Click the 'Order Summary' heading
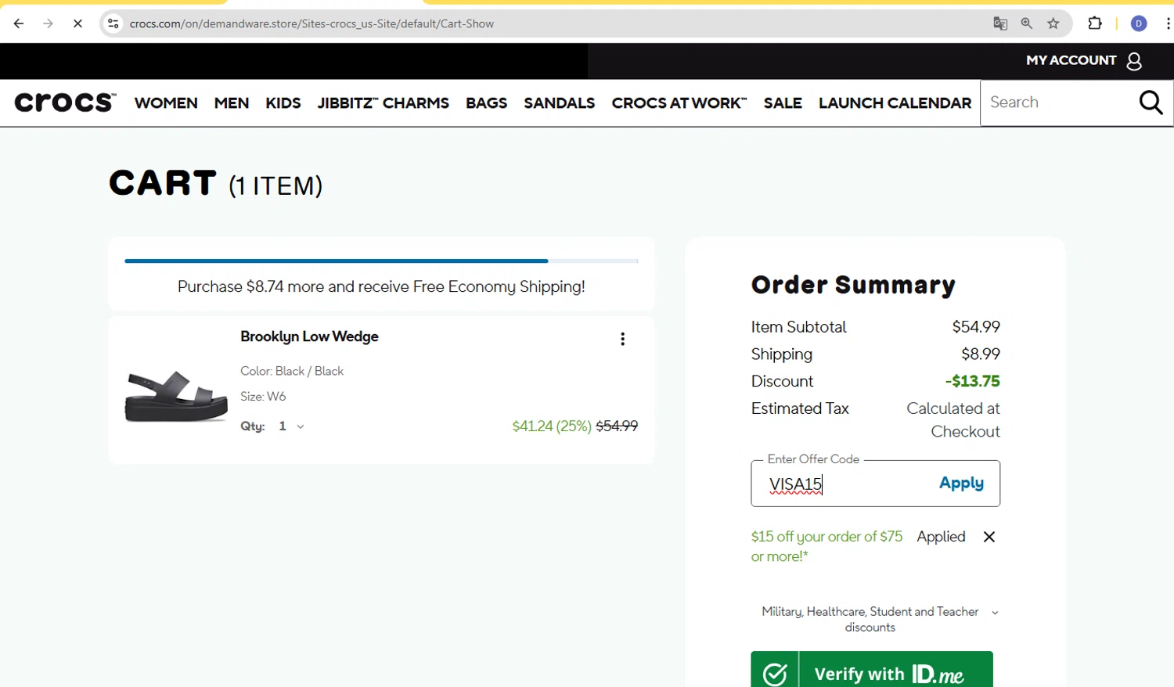This screenshot has height=687, width=1174. pyautogui.click(x=853, y=285)
